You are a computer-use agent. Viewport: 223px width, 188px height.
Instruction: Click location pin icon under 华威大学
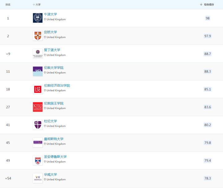(45, 179)
